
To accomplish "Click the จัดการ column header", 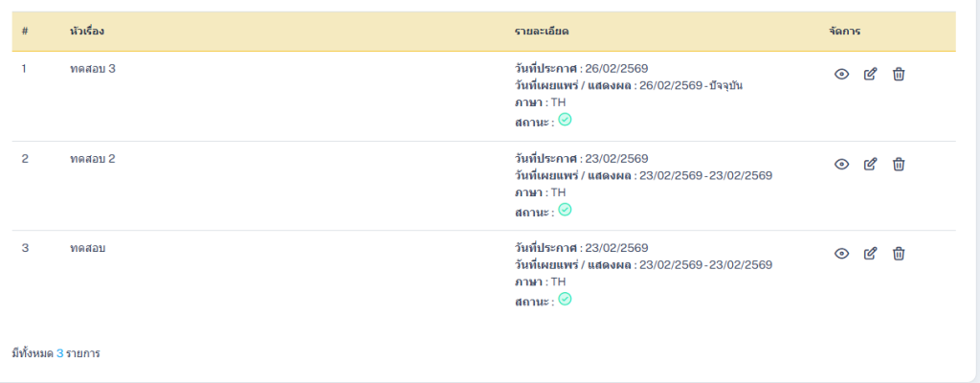I will [x=844, y=32].
